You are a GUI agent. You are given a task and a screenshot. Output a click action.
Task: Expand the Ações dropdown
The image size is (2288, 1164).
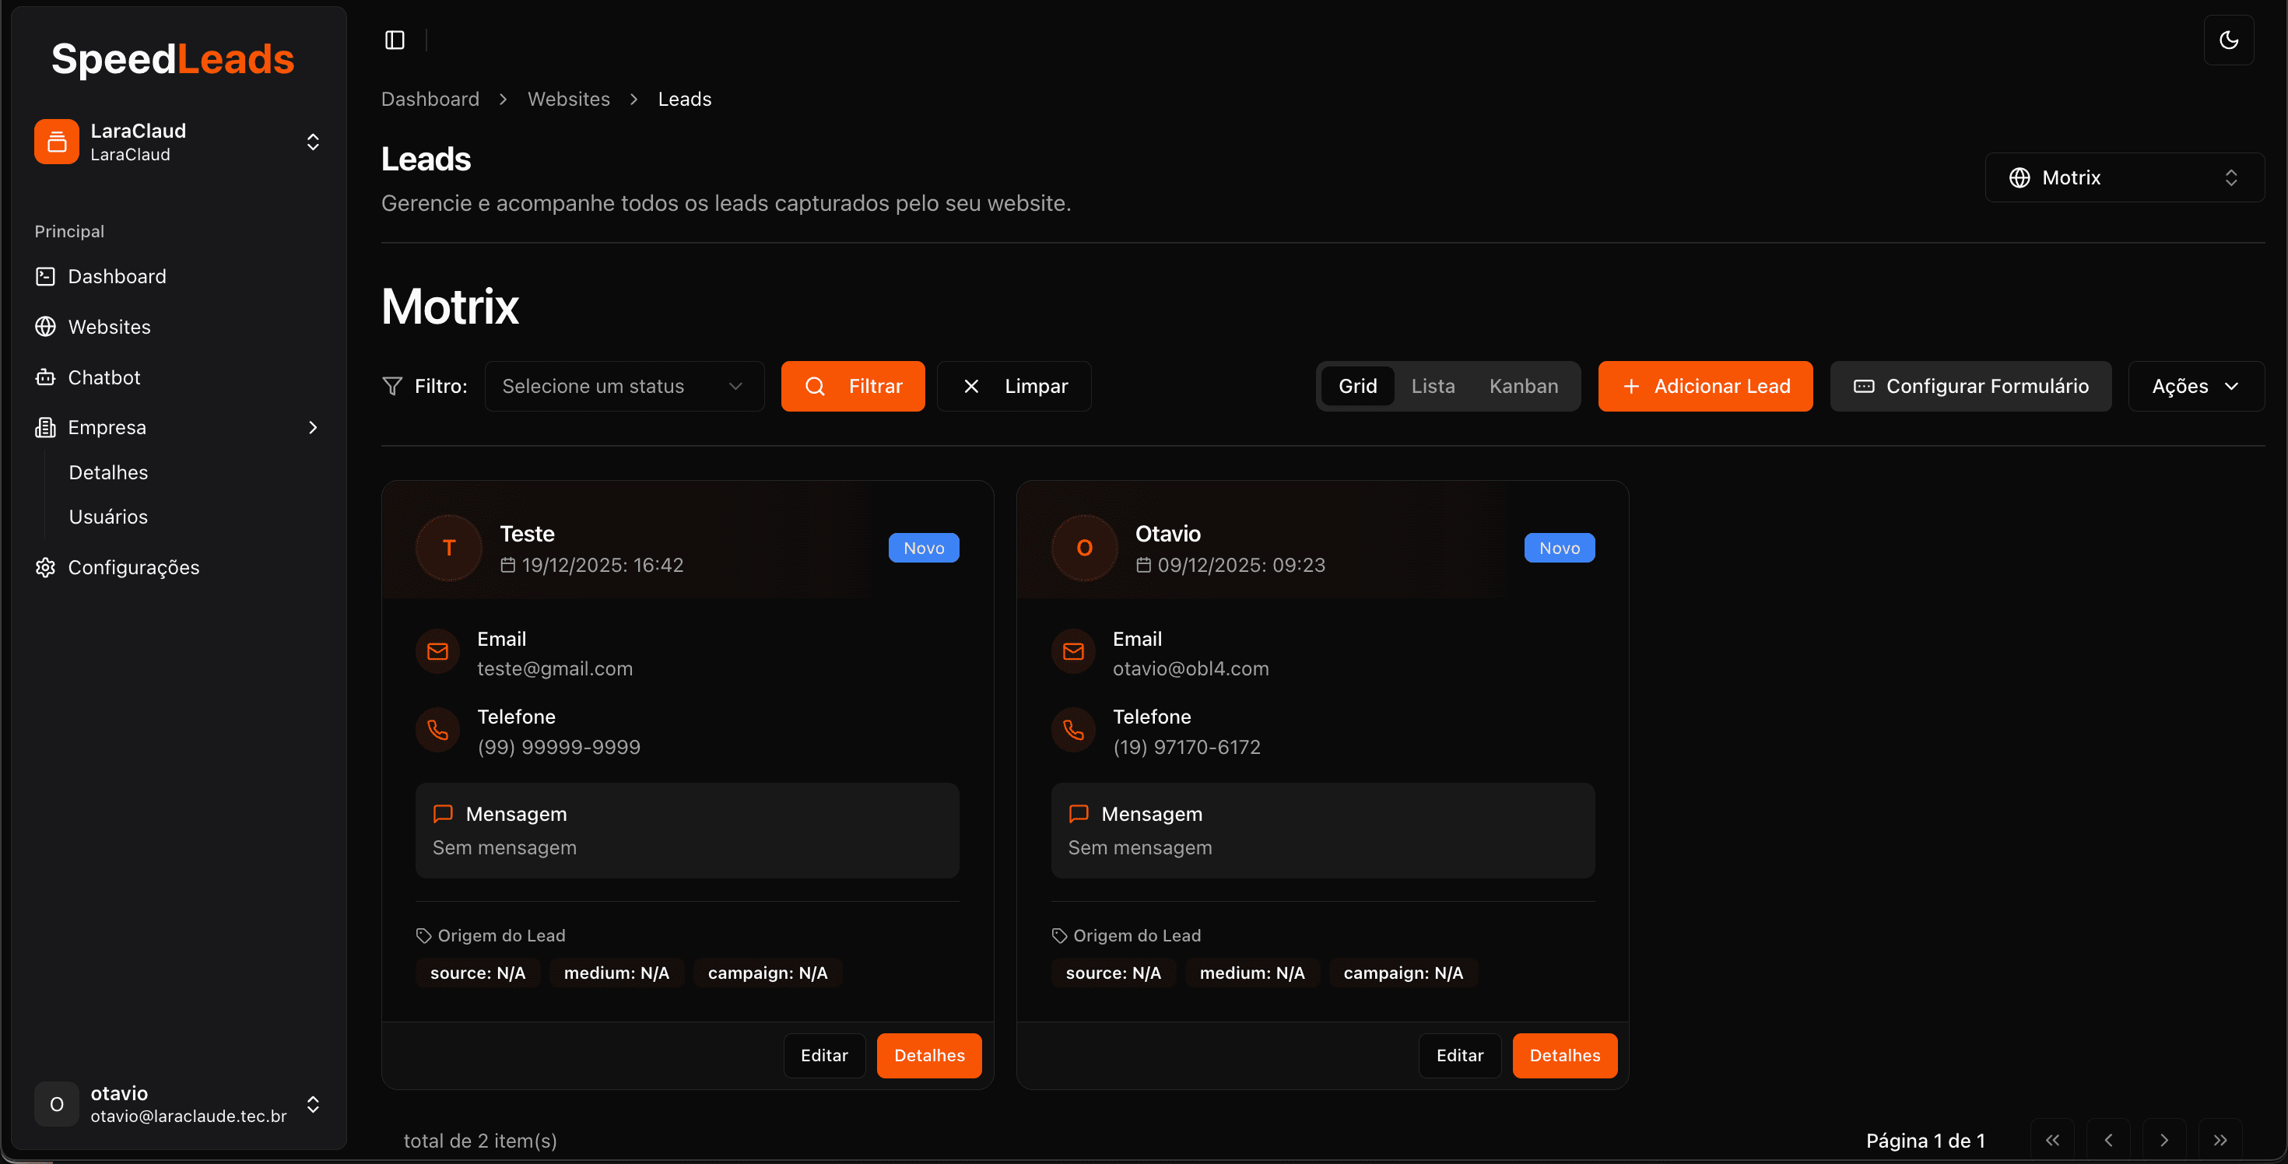click(x=2195, y=386)
